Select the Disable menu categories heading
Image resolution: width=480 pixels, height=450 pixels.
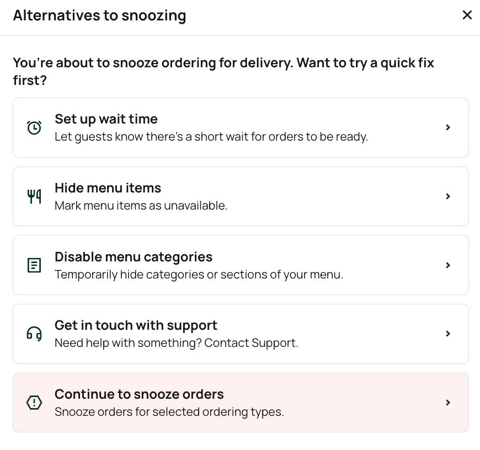134,257
